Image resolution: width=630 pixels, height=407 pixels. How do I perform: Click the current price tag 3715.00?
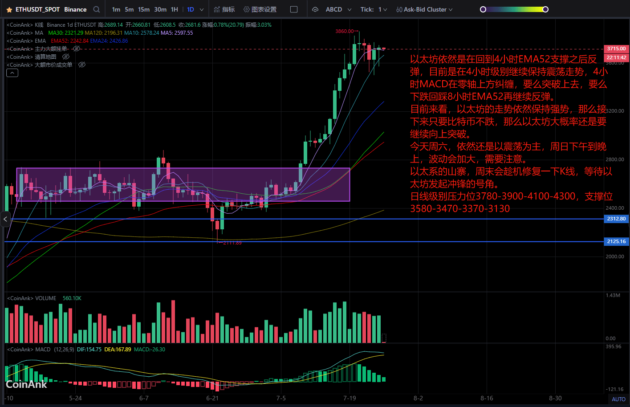coord(616,49)
